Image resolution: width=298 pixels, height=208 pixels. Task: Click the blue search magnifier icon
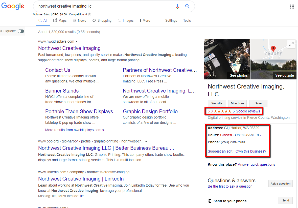(187, 6)
